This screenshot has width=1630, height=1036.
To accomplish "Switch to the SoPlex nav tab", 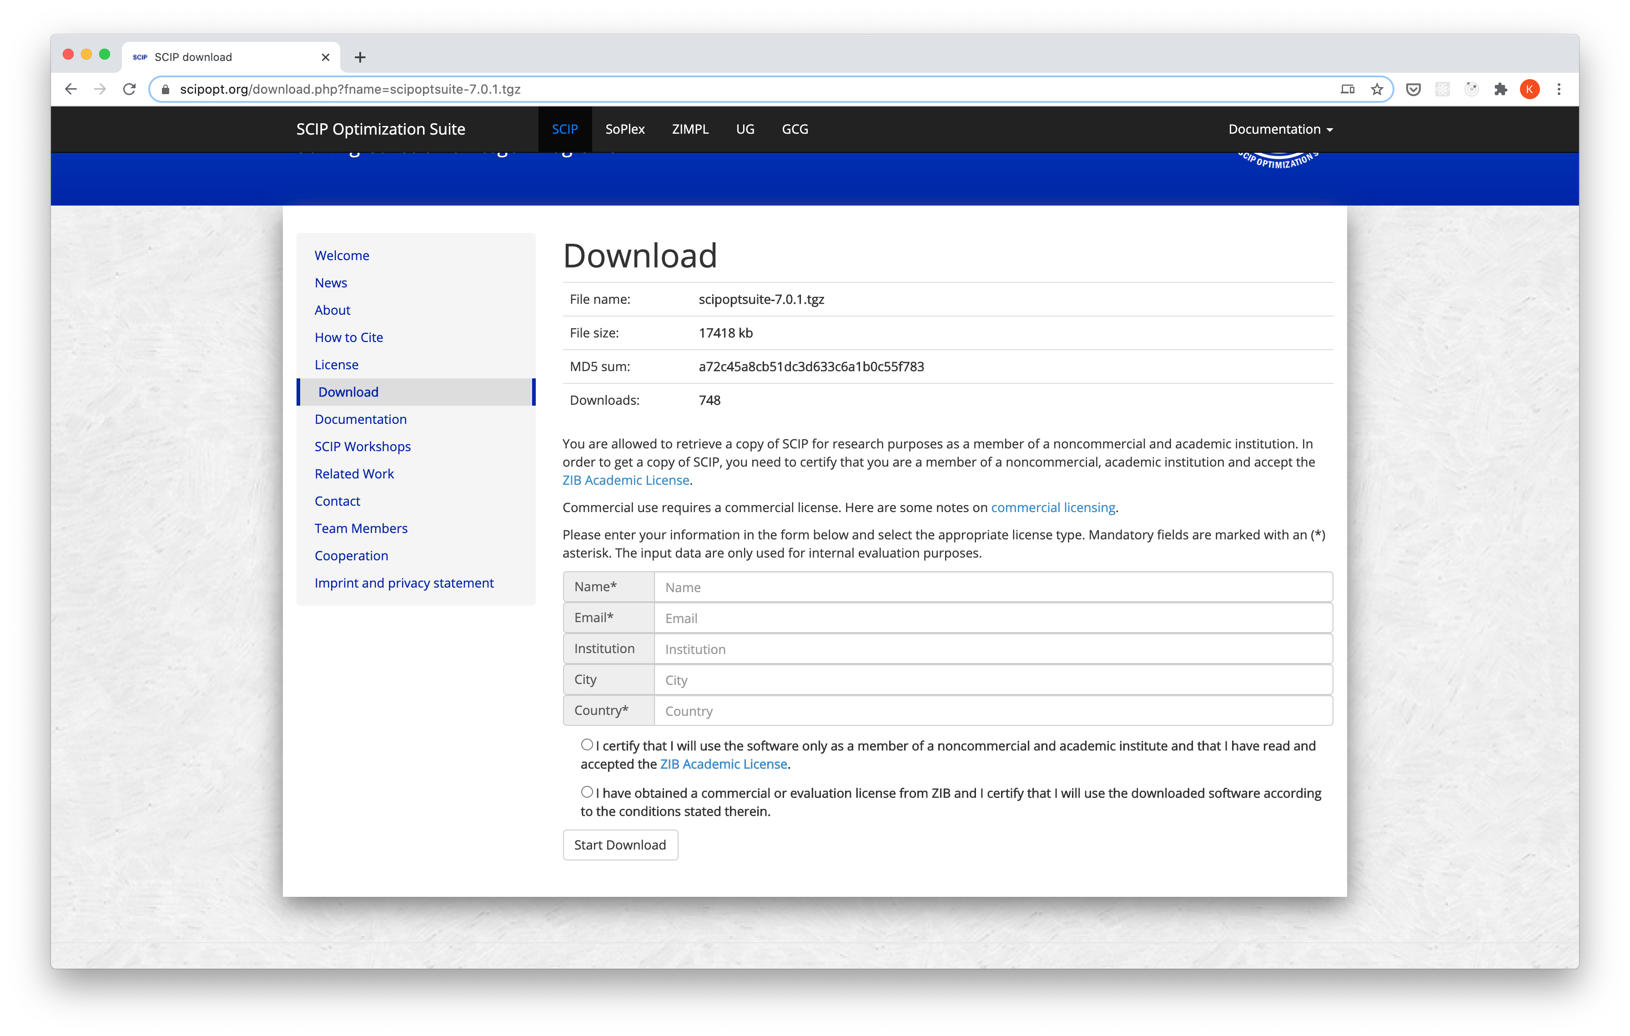I will pos(625,129).
